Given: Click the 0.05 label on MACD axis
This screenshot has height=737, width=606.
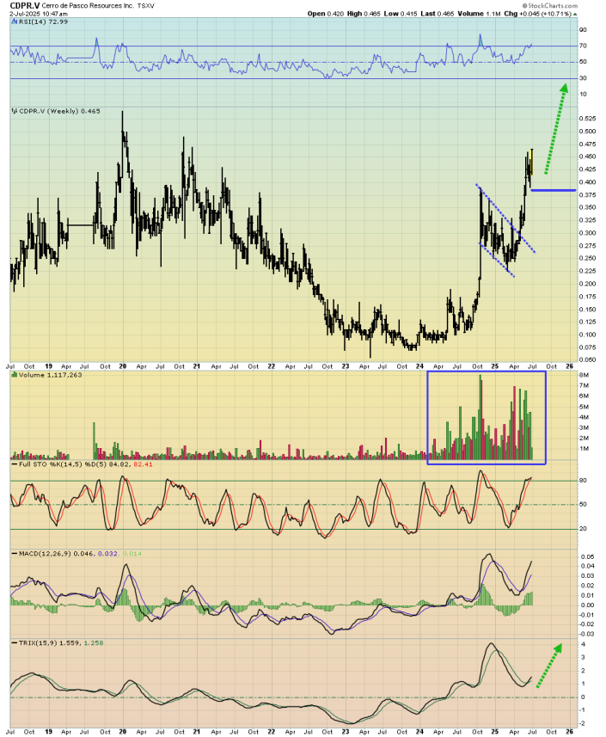Looking at the screenshot, I should pos(587,556).
